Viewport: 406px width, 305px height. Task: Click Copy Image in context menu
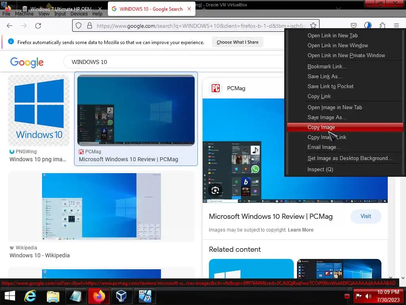click(x=345, y=127)
